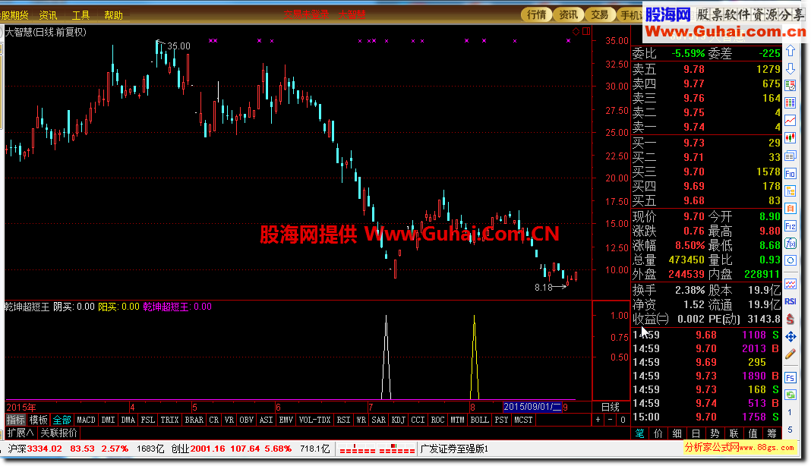Click the 1 page number in sidebar
811x466 pixels.
(790, 412)
